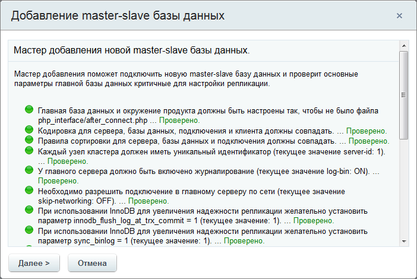Click Проверено after server-id line

click(x=68, y=161)
